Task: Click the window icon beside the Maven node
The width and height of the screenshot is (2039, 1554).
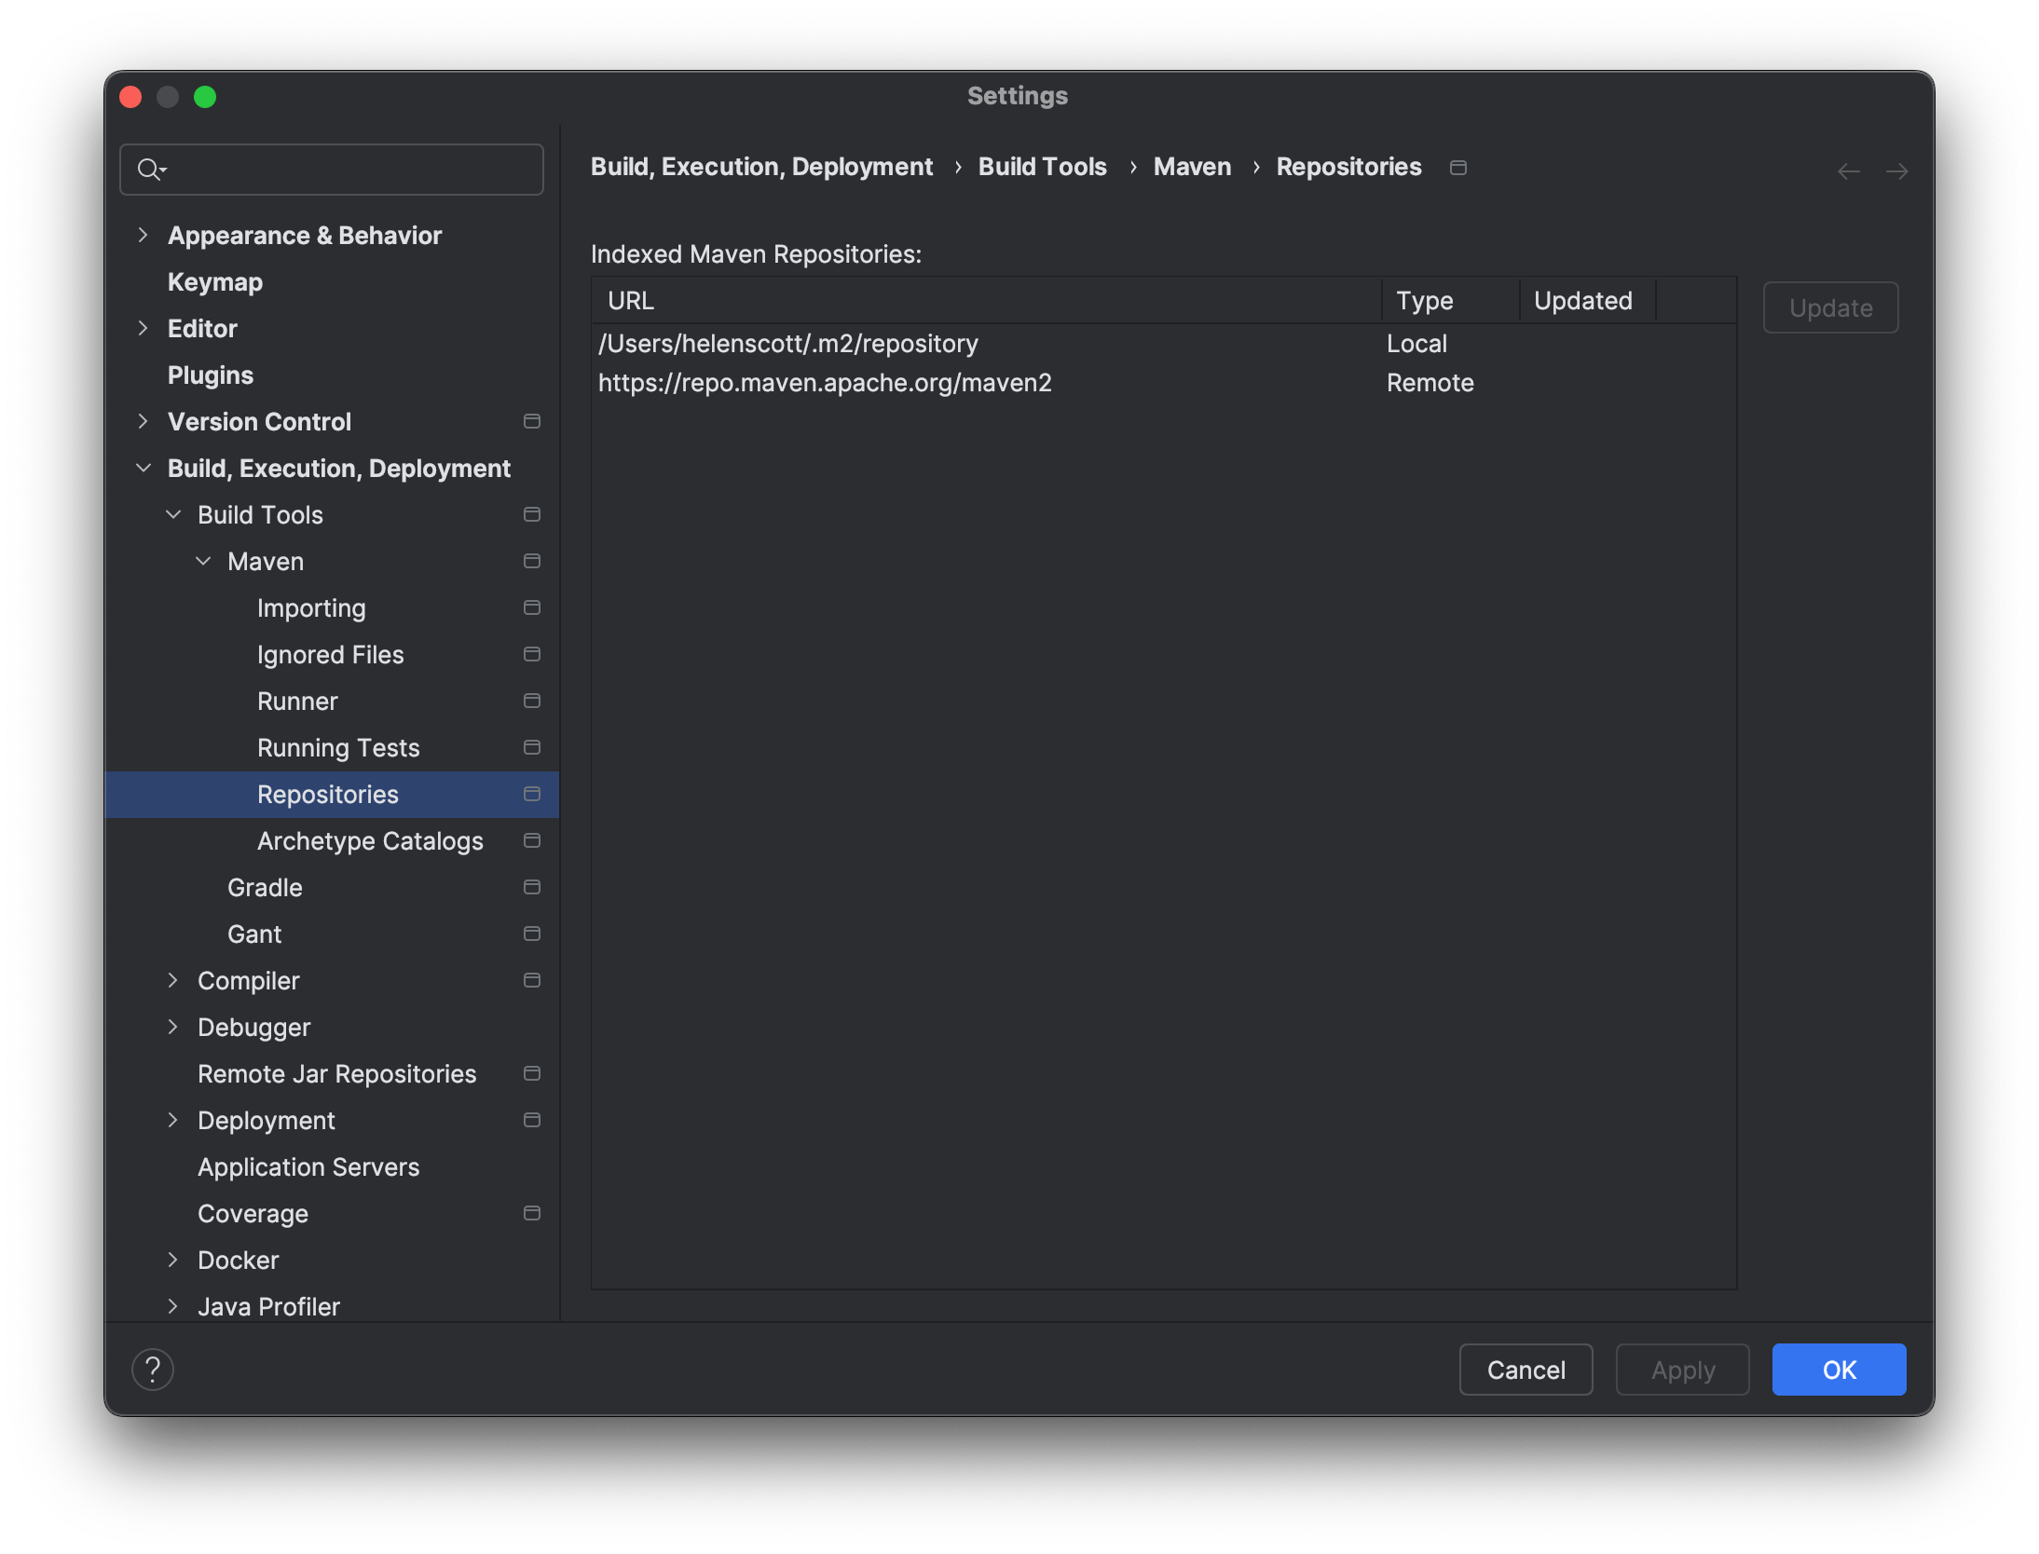Action: tap(532, 561)
